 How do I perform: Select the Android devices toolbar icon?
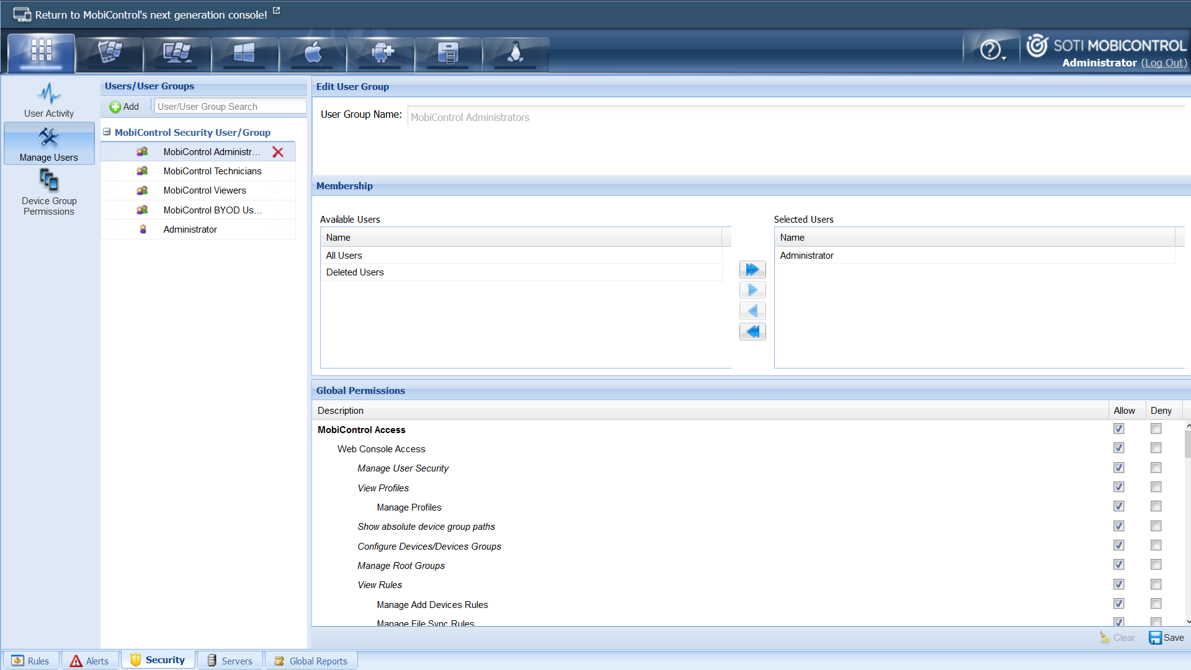380,52
